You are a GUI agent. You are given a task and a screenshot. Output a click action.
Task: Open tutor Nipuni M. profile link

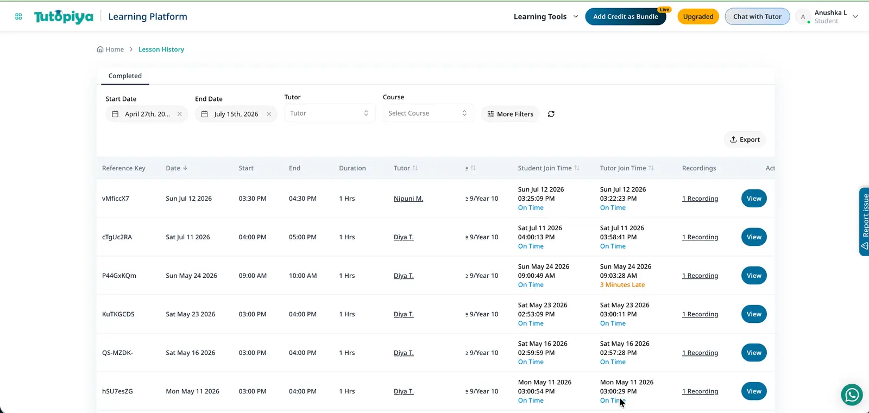point(408,199)
